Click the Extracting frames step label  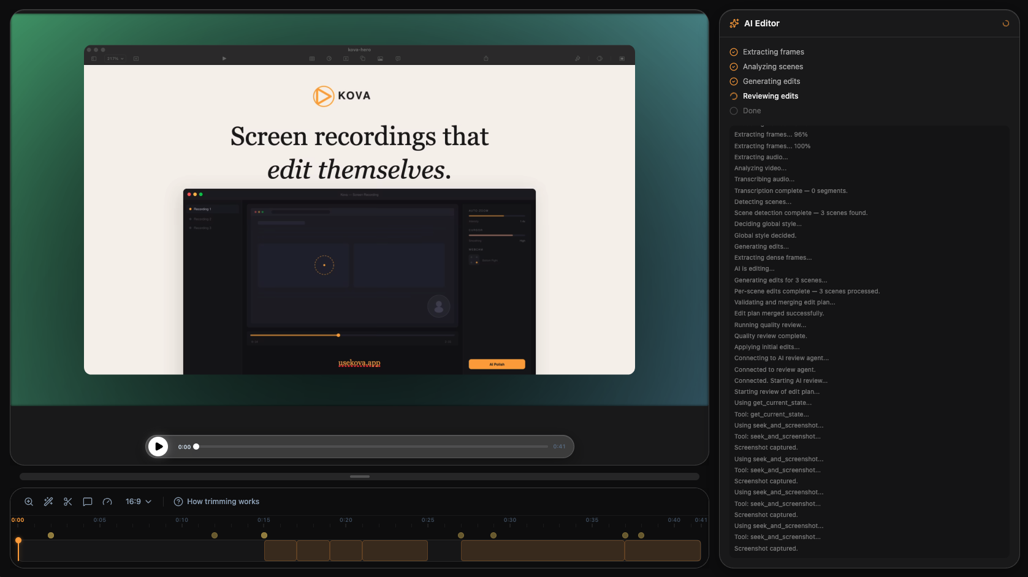pos(774,52)
